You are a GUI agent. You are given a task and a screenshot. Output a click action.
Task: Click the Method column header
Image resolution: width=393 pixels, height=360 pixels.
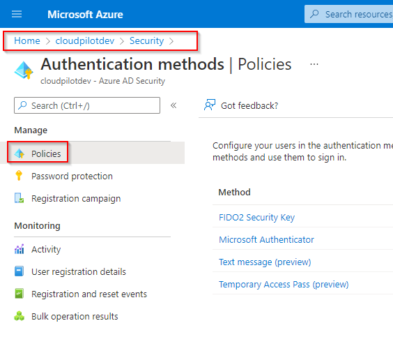tap(234, 192)
